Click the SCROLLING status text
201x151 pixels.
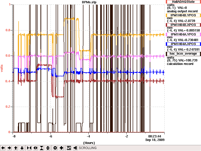pyautogui.click(x=87, y=148)
